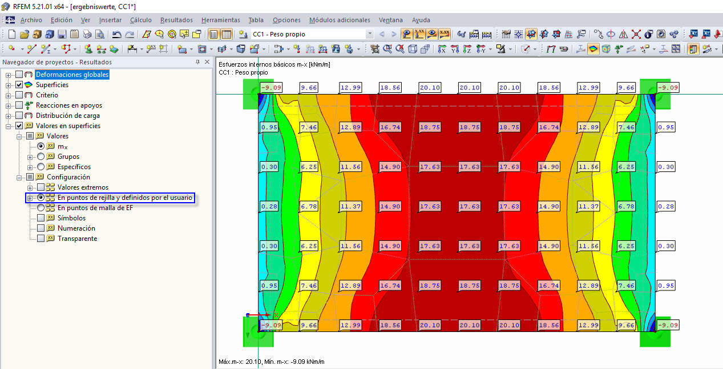Image resolution: width=723 pixels, height=369 pixels.
Task: Toggle the table view icon
Action: [x=227, y=34]
